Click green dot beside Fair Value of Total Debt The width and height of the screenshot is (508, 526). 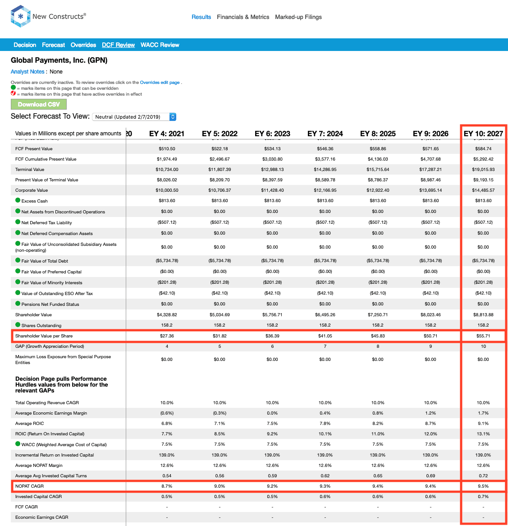pos(18,260)
